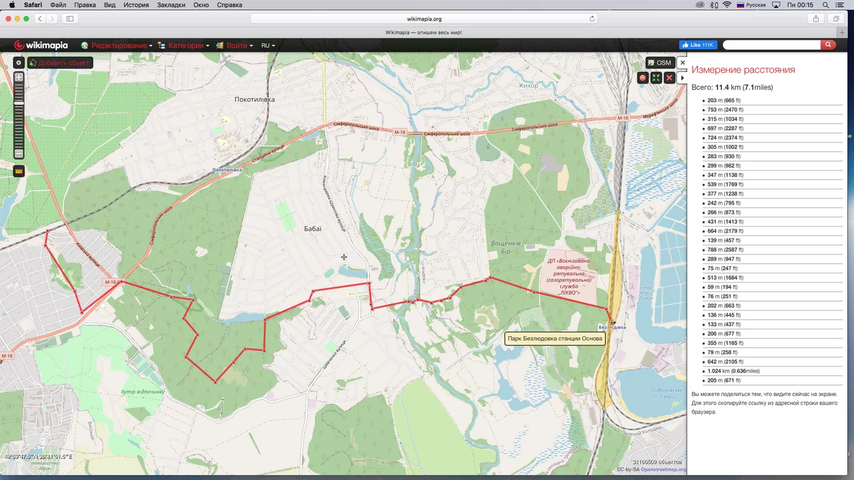Remove last measurement point red minus icon

pyautogui.click(x=643, y=78)
